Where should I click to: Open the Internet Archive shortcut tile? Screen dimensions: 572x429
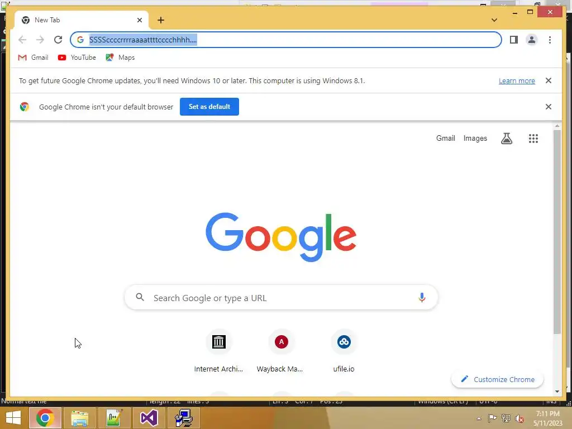coord(218,351)
